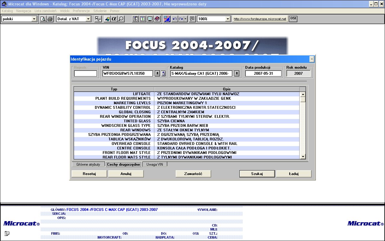Open the Pomoc menu

pyautogui.click(x=115, y=11)
